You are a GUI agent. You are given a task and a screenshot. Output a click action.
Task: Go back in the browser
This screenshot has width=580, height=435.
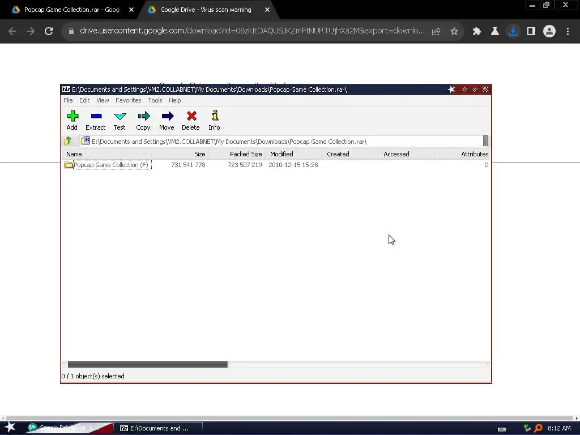click(x=12, y=31)
